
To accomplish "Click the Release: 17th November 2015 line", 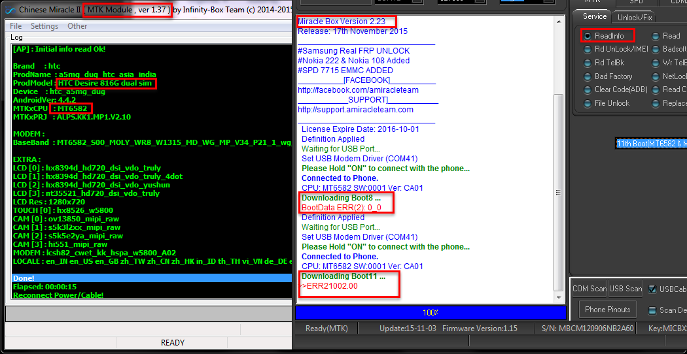I will (352, 31).
